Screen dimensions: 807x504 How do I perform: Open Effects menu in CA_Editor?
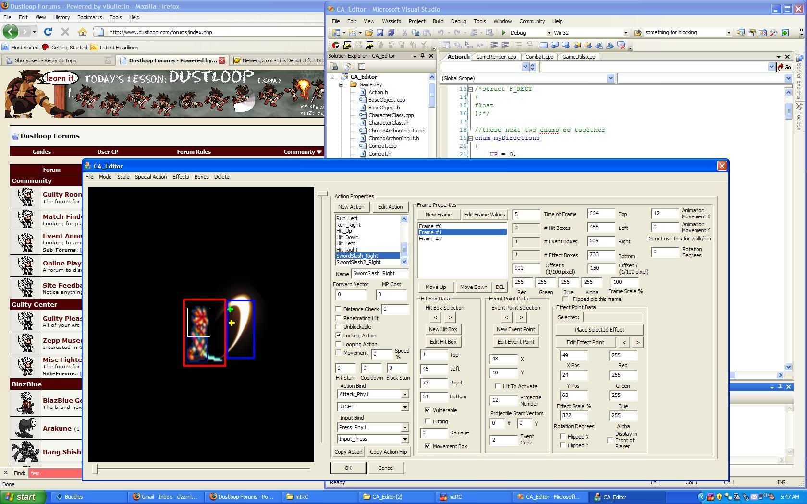point(181,177)
